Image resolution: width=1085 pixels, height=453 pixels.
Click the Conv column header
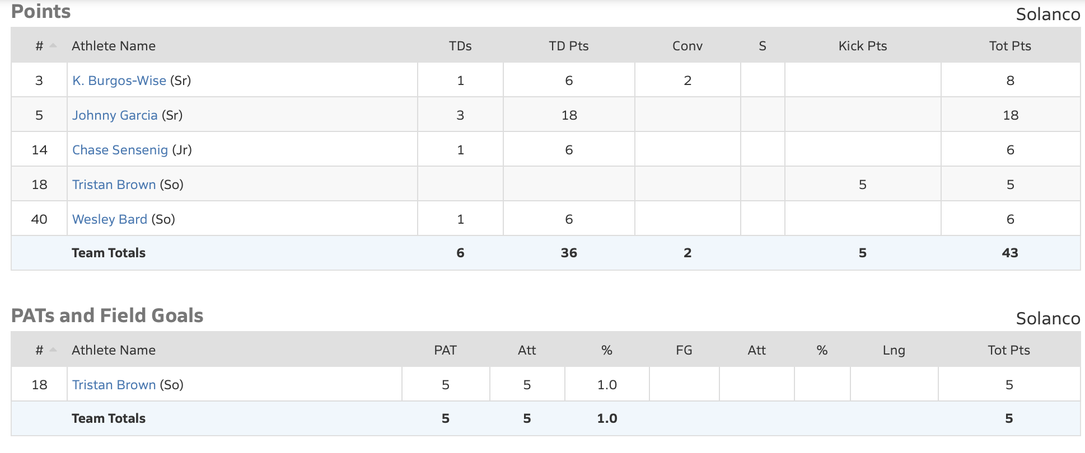coord(687,46)
